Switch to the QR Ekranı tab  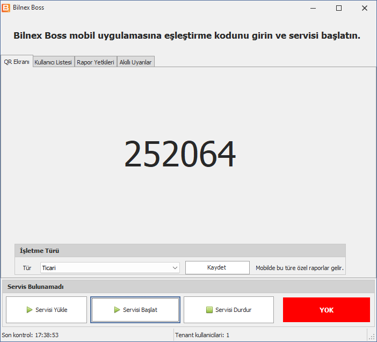pyautogui.click(x=17, y=62)
